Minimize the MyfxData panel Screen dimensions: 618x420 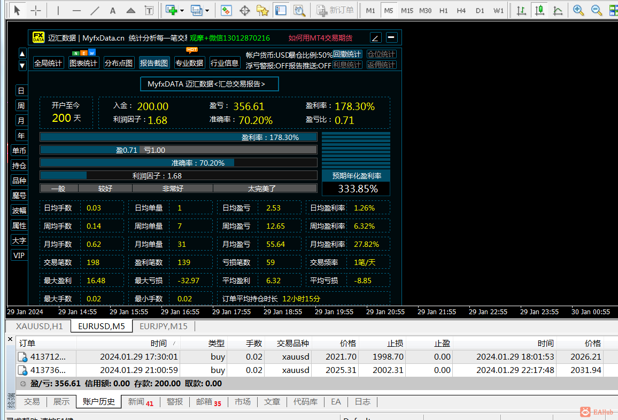point(391,37)
